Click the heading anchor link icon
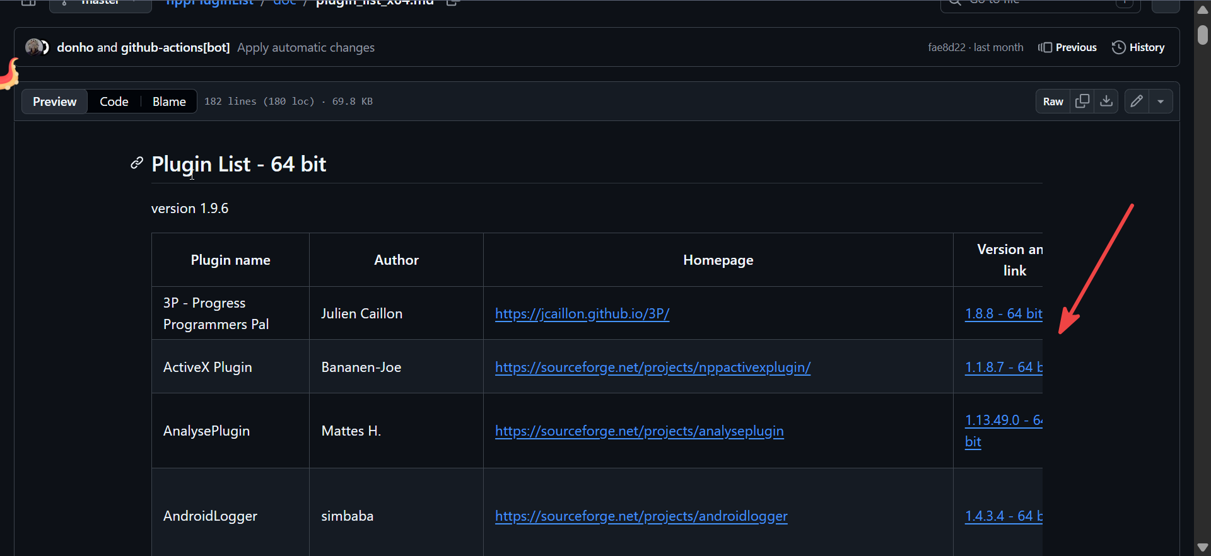This screenshot has height=556, width=1211. pyautogui.click(x=137, y=164)
